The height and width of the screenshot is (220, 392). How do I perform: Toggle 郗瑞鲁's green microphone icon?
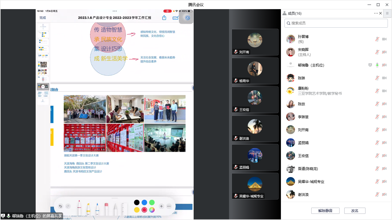click(x=377, y=65)
